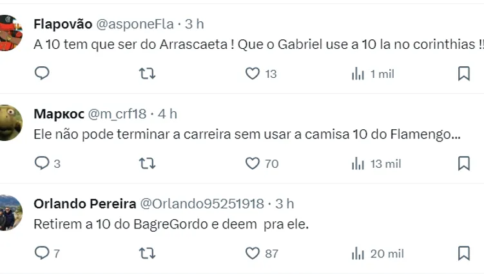Repost Flapovão's tweet about Arrascaeta

coord(147,73)
